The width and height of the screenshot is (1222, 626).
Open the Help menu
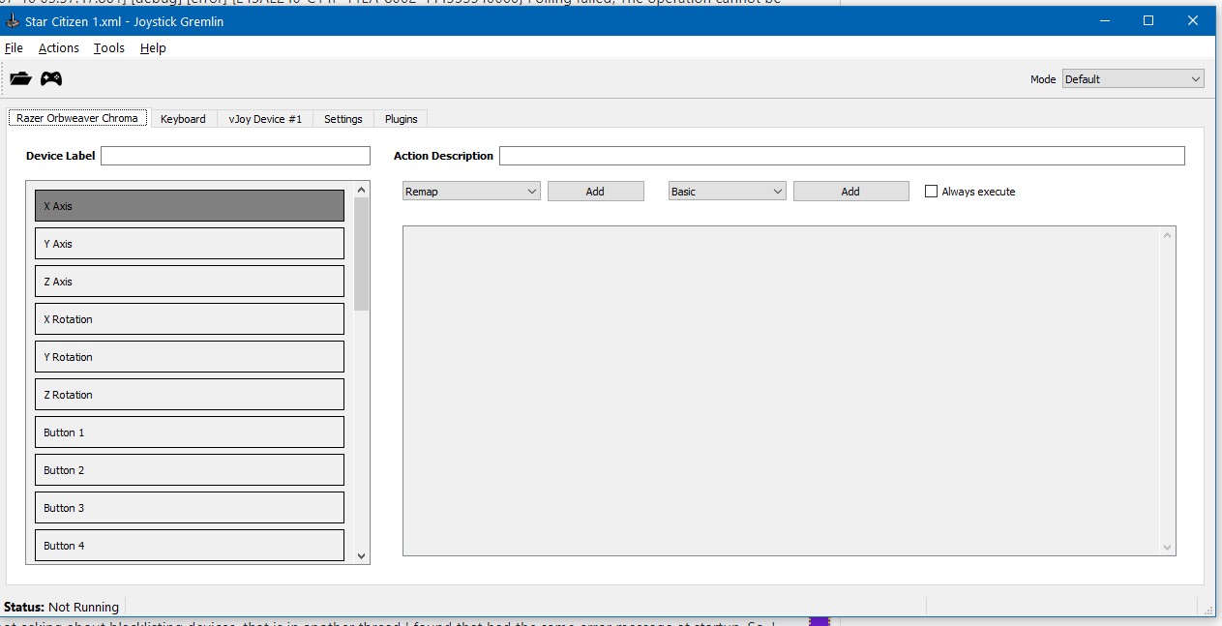[153, 47]
